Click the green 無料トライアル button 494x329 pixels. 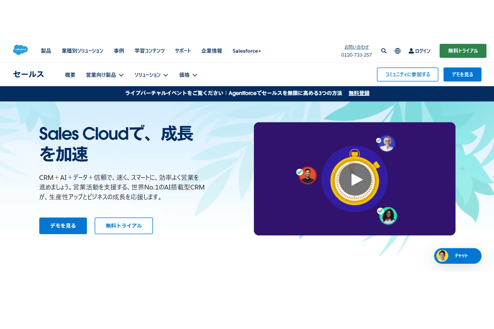click(x=463, y=51)
